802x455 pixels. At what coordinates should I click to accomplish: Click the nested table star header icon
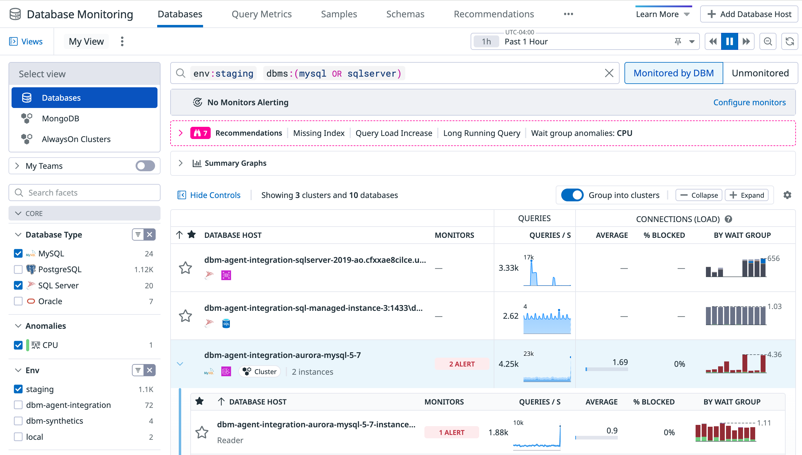[199, 401]
